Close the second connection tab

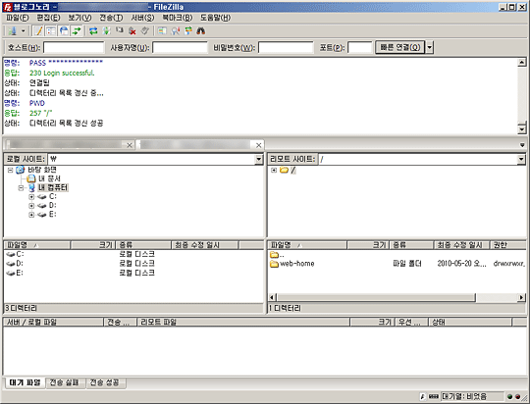pos(258,145)
